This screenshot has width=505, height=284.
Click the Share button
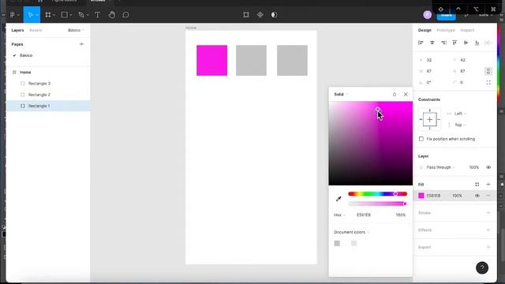[447, 15]
